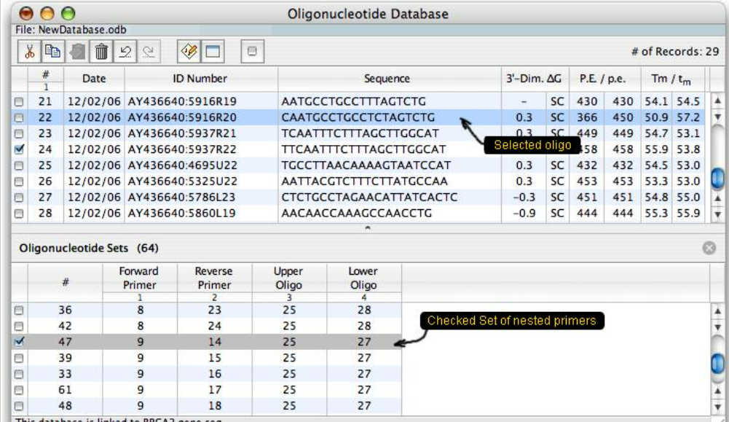Check the box for primer set 42
729x422 pixels.
(x=19, y=326)
